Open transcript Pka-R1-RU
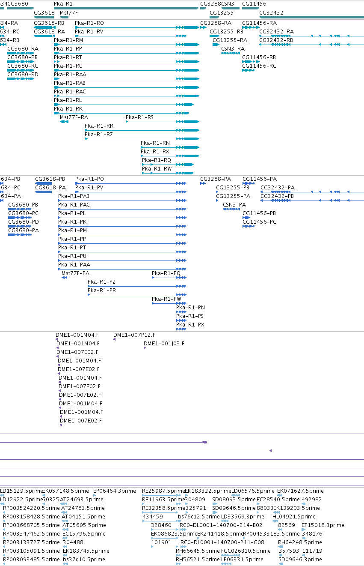This screenshot has height=566, width=364. pyautogui.click(x=68, y=66)
